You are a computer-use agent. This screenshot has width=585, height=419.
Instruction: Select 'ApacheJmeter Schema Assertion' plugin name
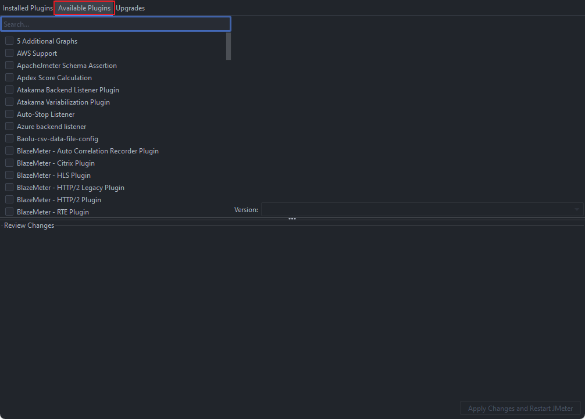pyautogui.click(x=67, y=66)
